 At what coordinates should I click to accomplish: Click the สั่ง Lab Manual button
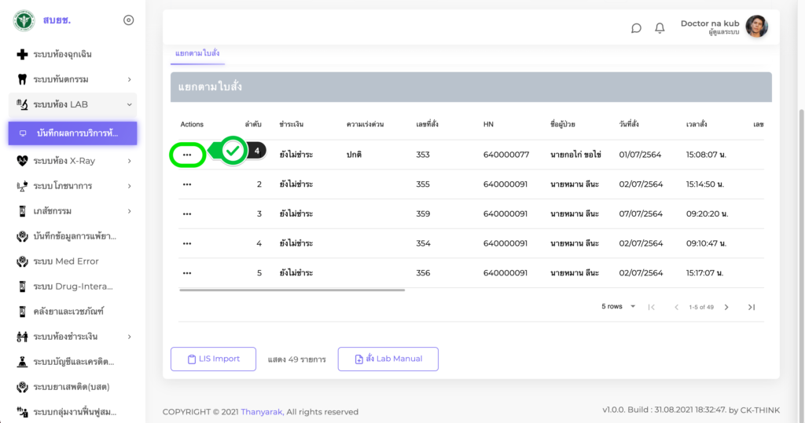coord(388,359)
